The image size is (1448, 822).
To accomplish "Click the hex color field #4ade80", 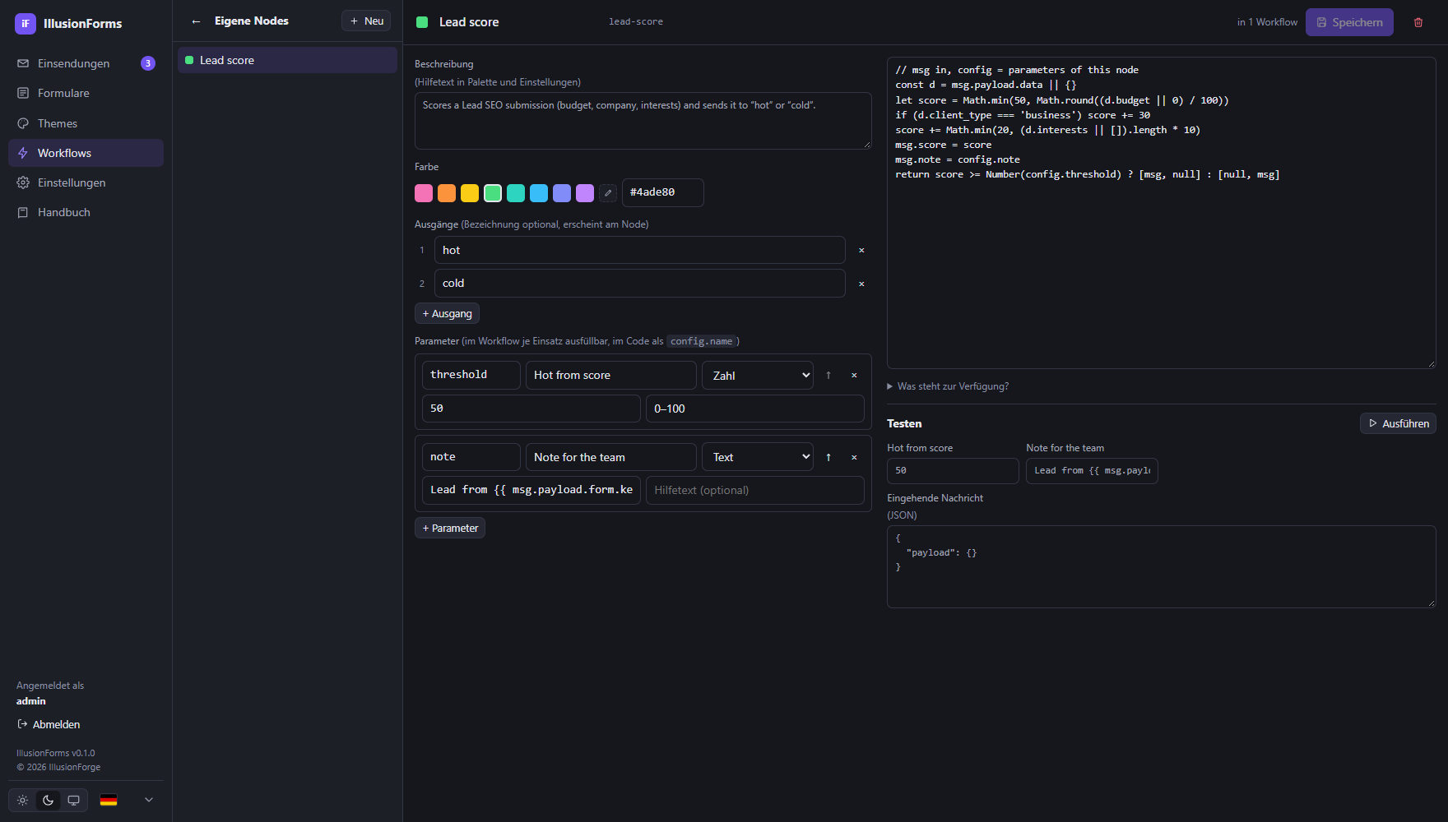I will tap(663, 192).
